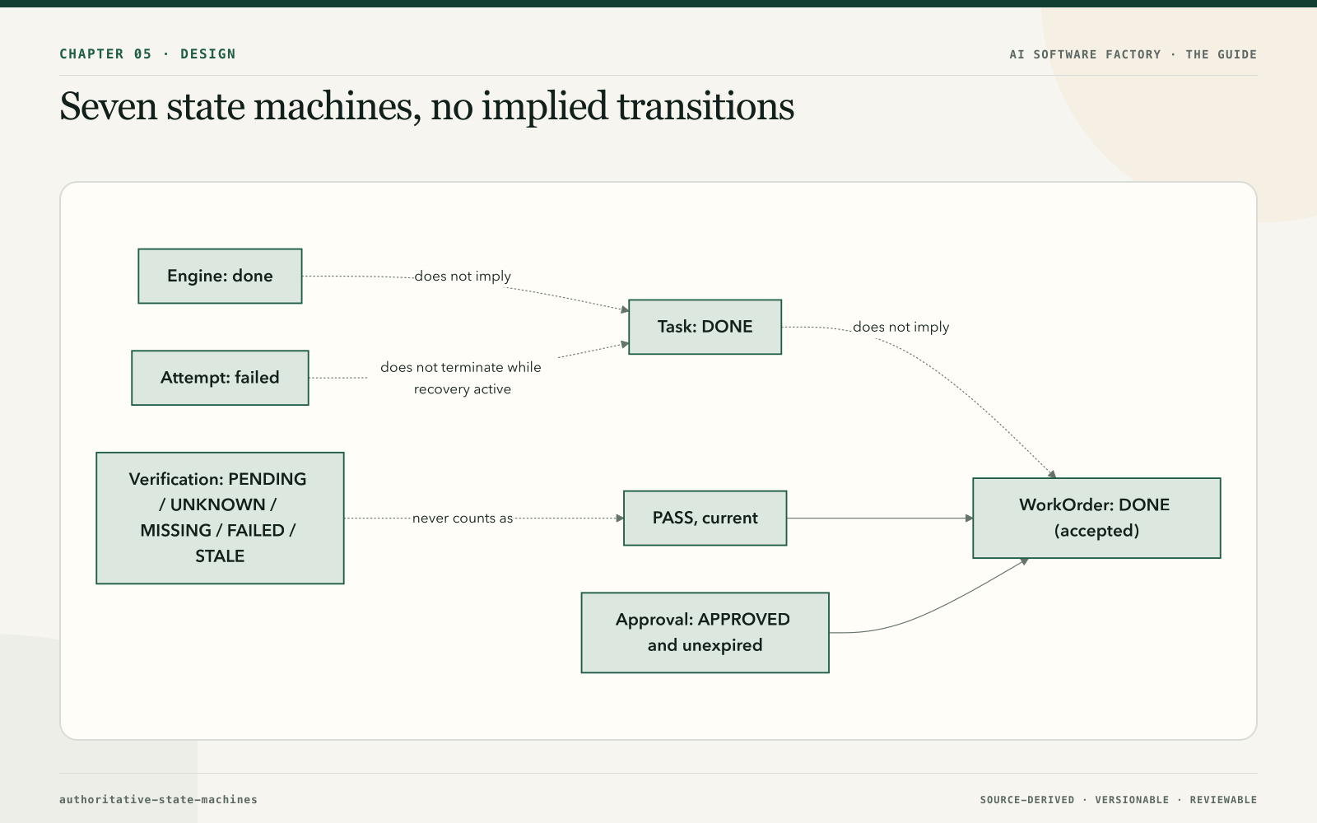Select the 'authoritative-state-machines' footer text
Image resolution: width=1317 pixels, height=823 pixels.
coord(158,799)
